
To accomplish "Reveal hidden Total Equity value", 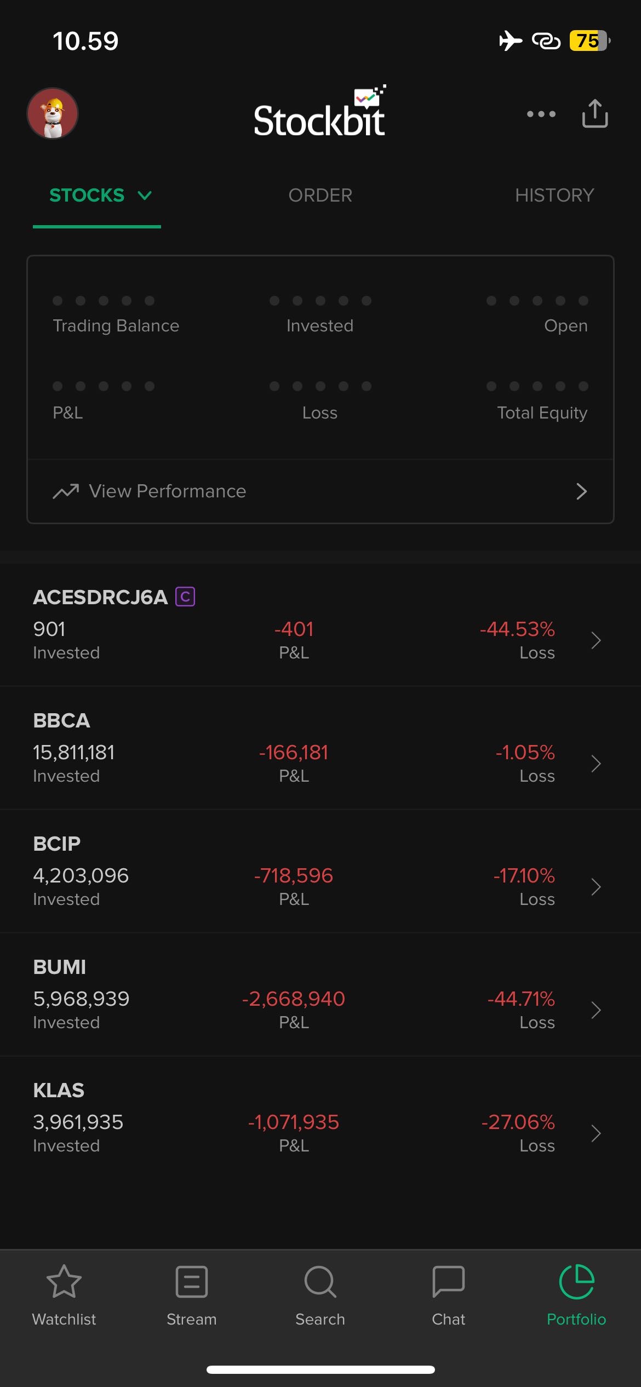I will [x=537, y=386].
